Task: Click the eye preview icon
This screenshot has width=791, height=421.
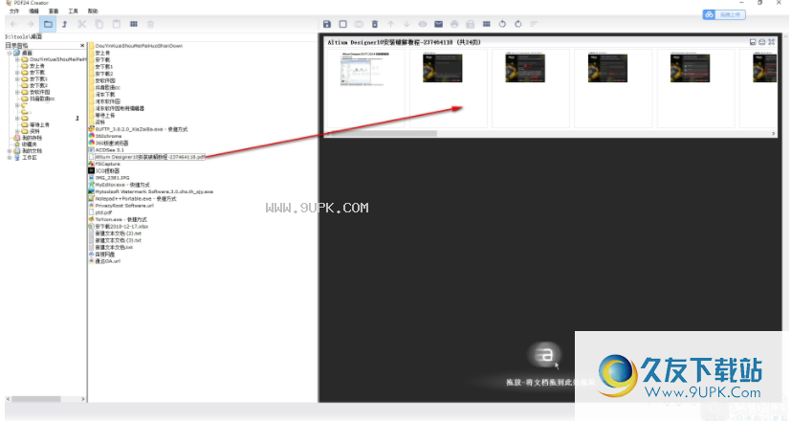Action: pyautogui.click(x=423, y=24)
